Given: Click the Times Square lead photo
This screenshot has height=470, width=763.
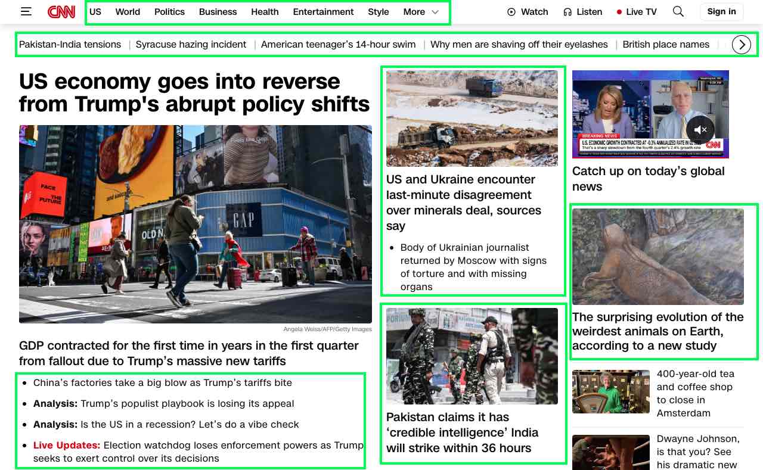Looking at the screenshot, I should (196, 224).
